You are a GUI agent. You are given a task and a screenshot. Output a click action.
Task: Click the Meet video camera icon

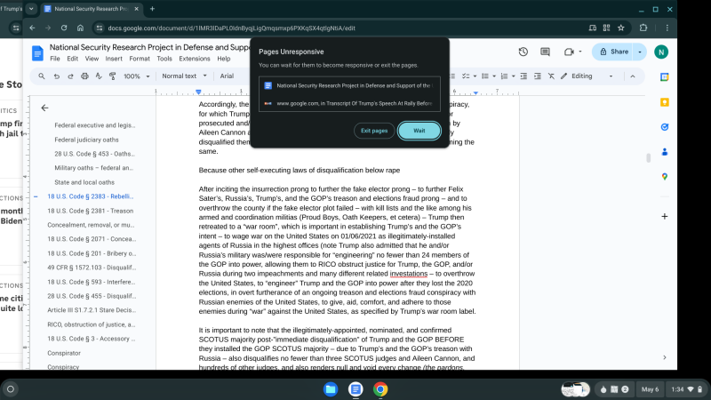pyautogui.click(x=569, y=52)
